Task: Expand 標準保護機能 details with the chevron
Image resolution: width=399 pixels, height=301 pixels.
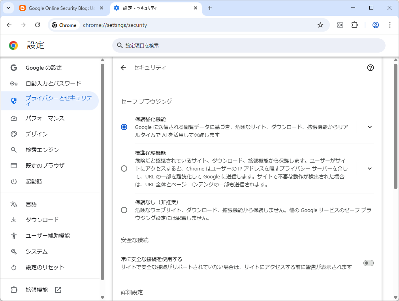Action: point(369,168)
